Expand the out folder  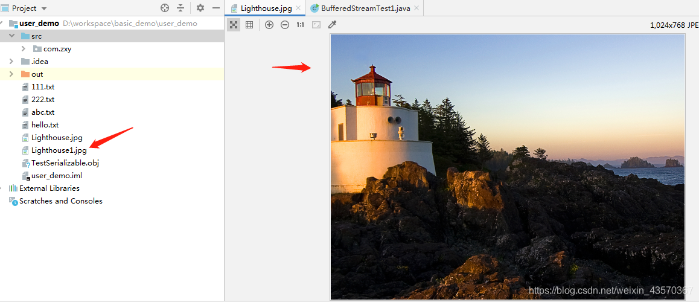point(12,74)
